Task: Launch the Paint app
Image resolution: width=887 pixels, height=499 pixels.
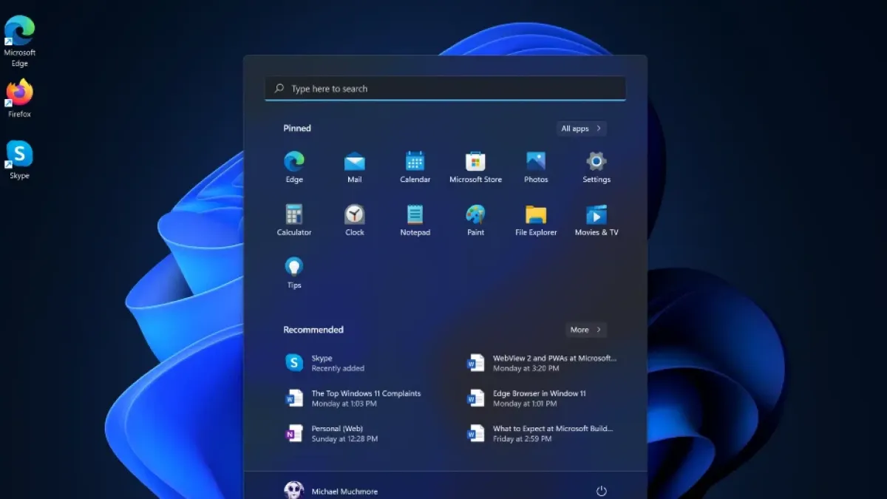Action: coord(475,220)
